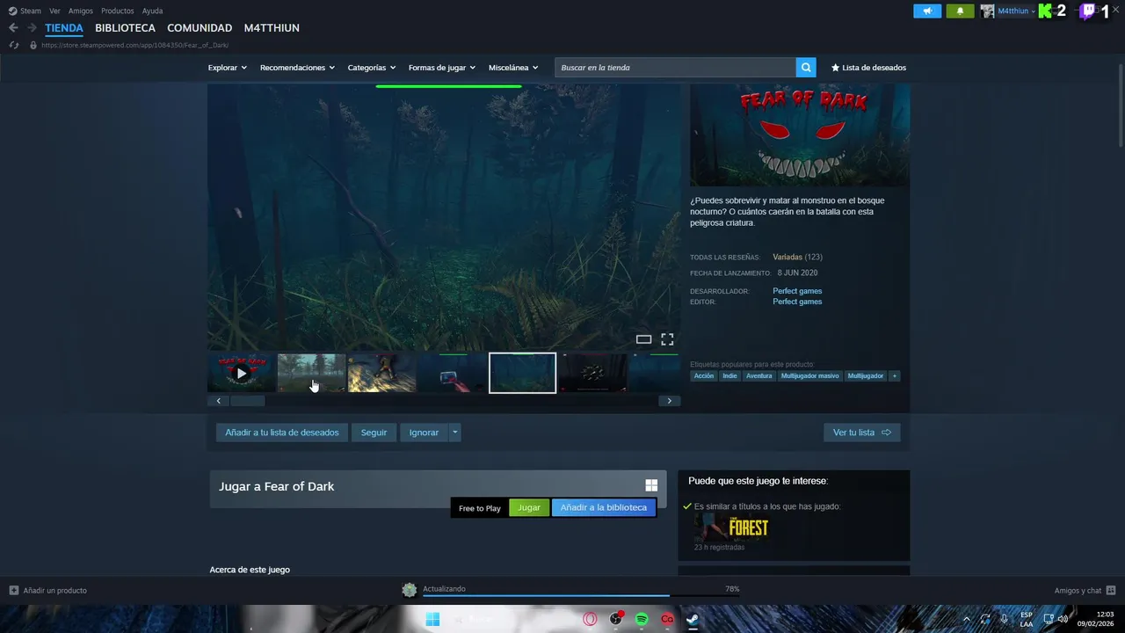Open The Forest similar game card

click(731, 527)
